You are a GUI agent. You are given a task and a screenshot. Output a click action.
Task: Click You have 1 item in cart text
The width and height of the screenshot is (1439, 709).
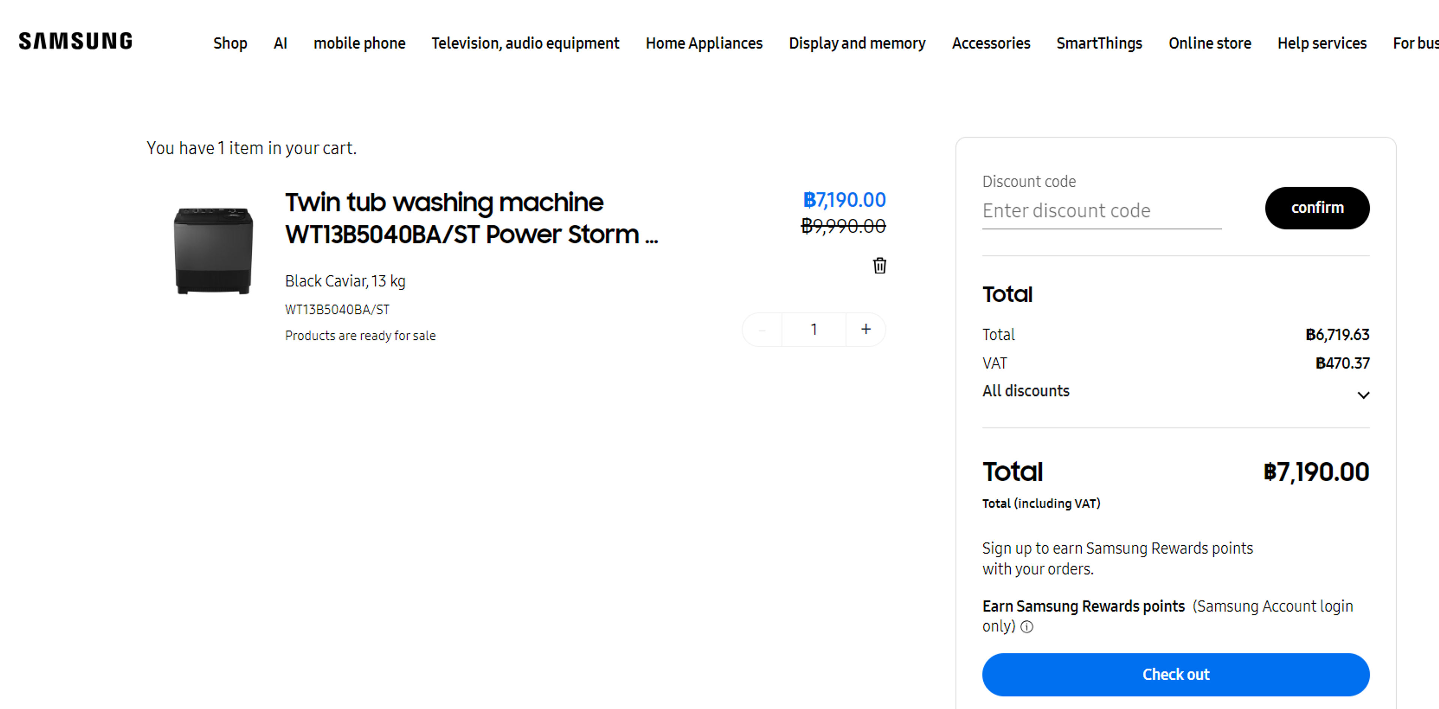[251, 148]
